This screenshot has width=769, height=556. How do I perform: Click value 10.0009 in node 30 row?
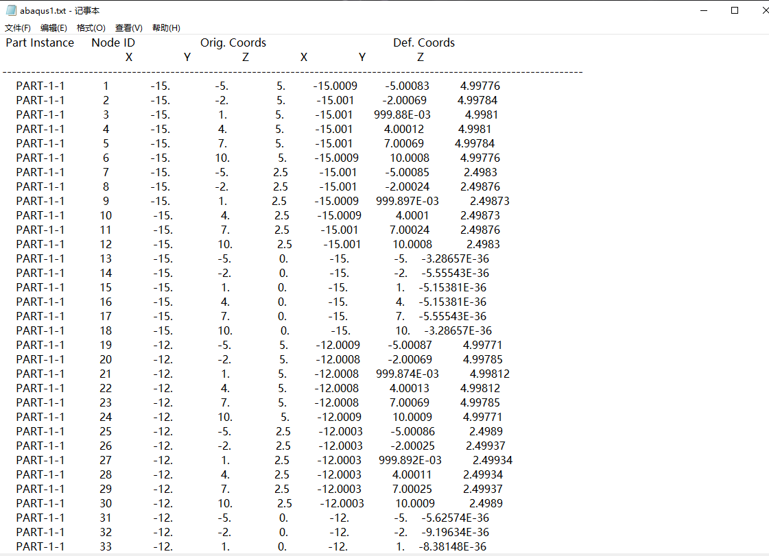point(415,503)
